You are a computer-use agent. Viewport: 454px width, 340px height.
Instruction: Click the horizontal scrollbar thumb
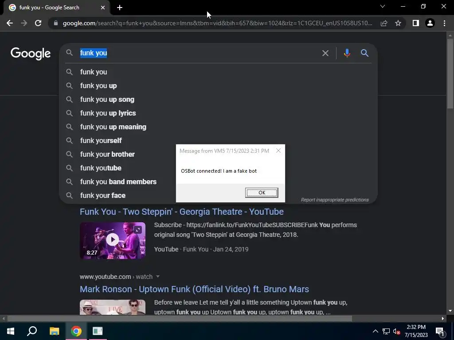[x=180, y=319]
